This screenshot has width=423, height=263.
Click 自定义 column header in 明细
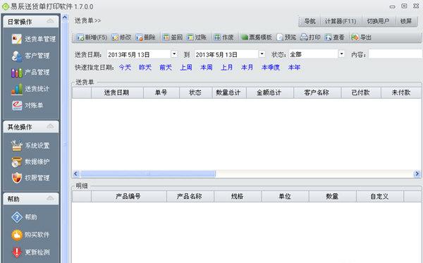click(380, 196)
